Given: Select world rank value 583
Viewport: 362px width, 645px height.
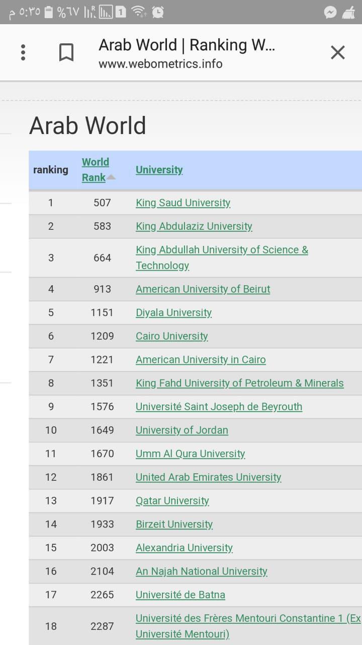Looking at the screenshot, I should click(x=102, y=226).
